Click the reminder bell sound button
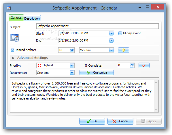Image resolution: width=172 pixels, height=135 pixels. [124, 50]
